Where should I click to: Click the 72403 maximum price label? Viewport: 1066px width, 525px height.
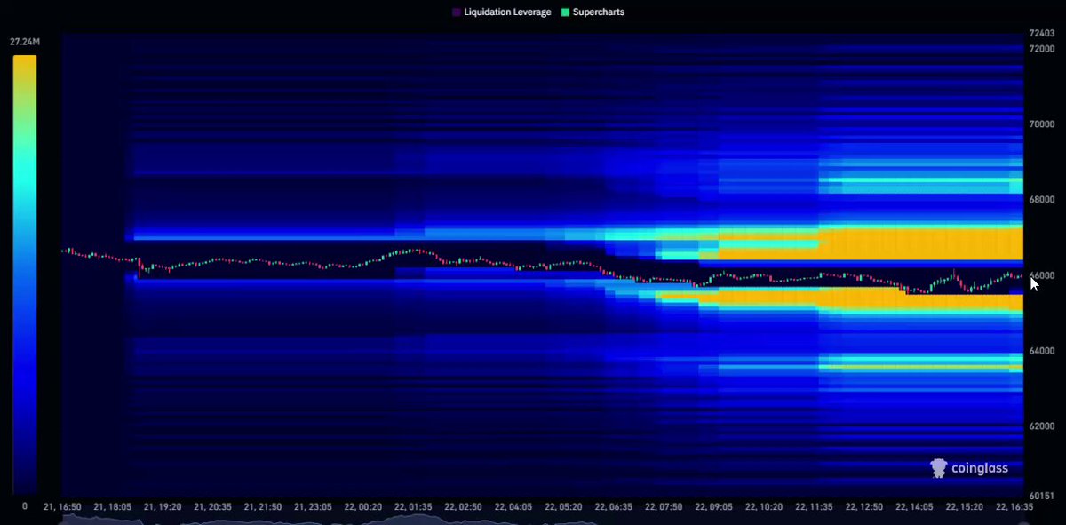click(x=1041, y=33)
